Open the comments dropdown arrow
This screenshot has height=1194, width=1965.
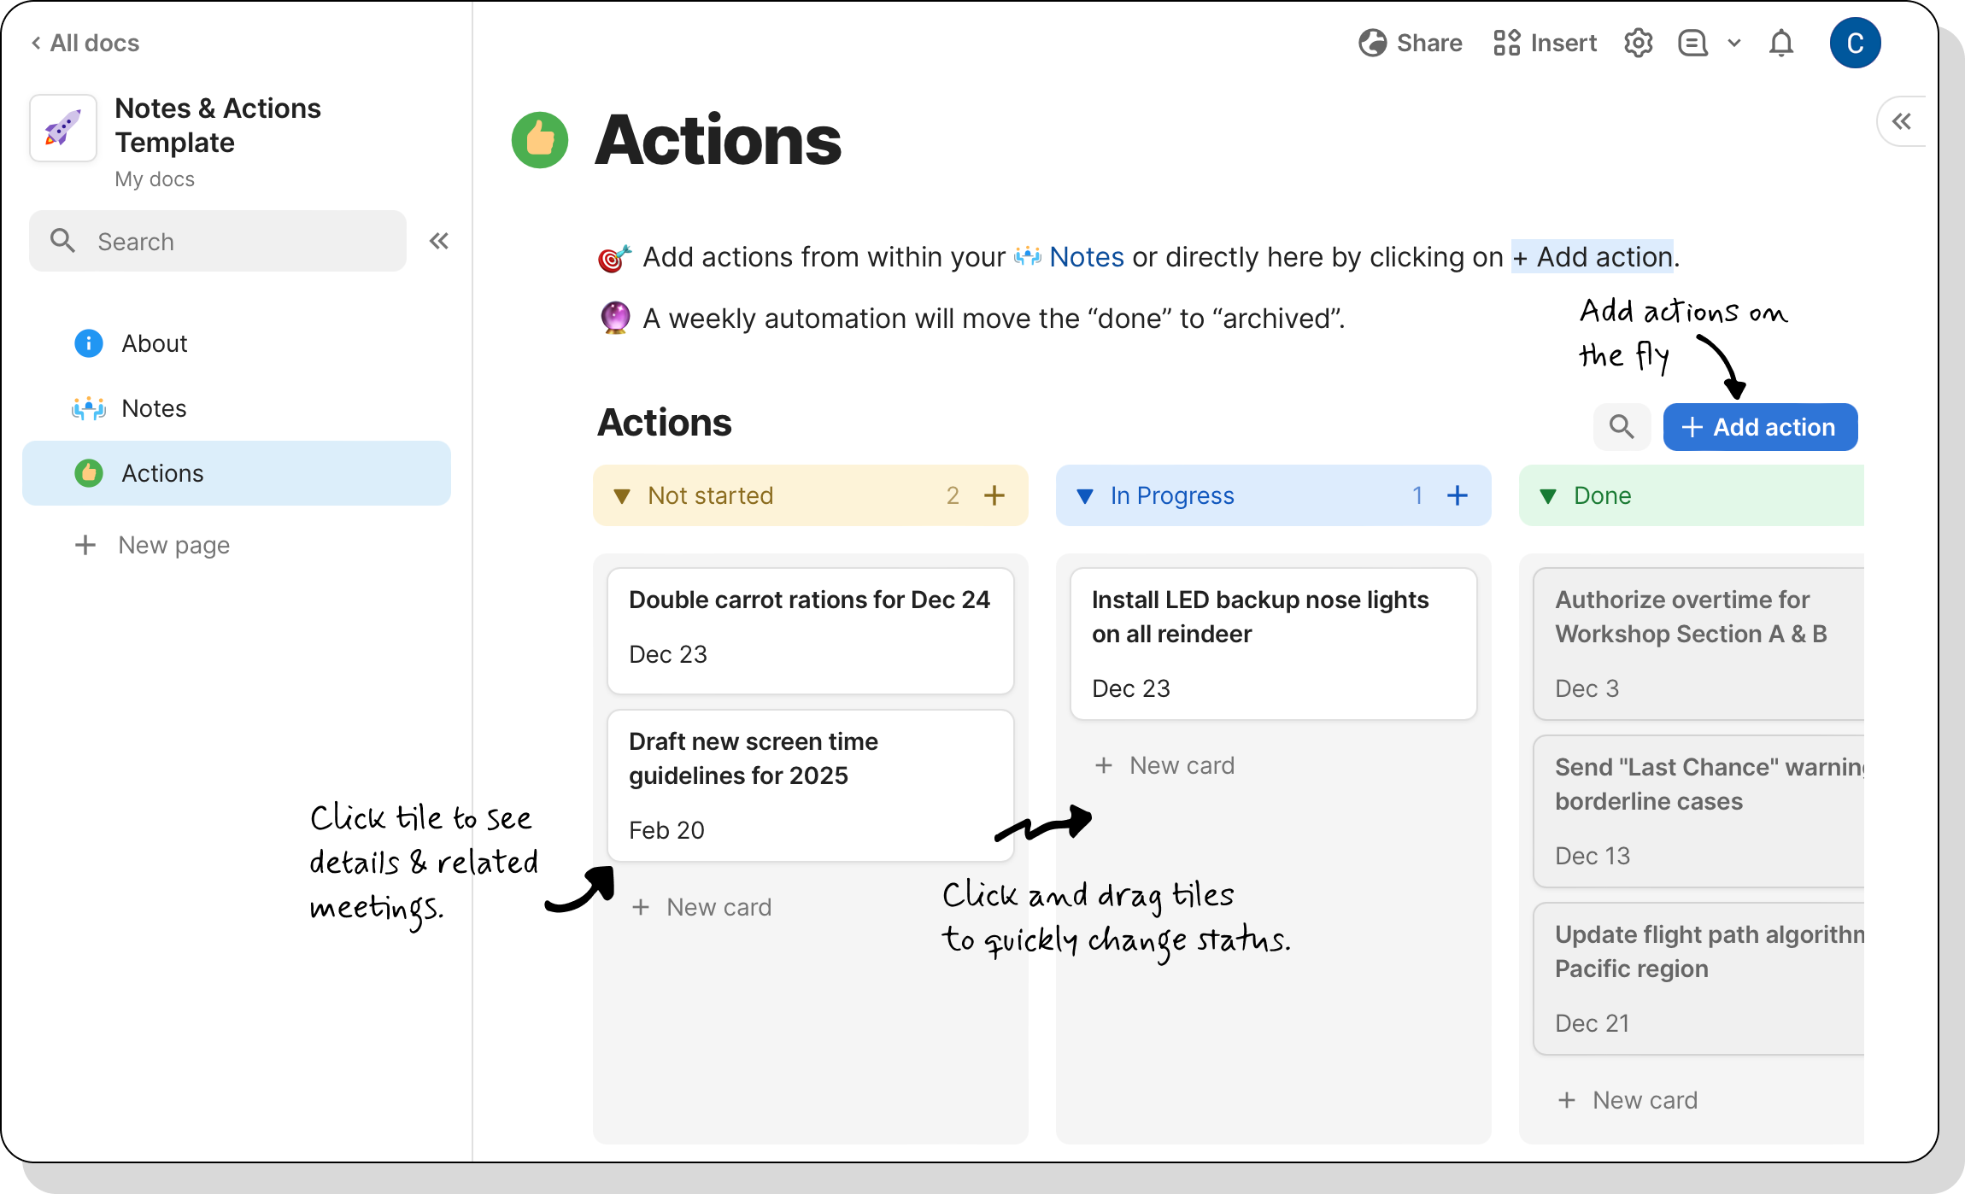pyautogui.click(x=1733, y=43)
